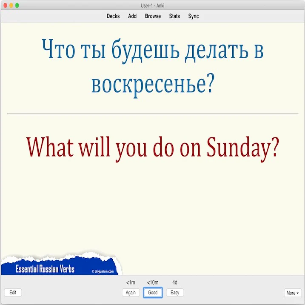This screenshot has height=305, width=305.
Task: Click the 'User-1 - Anki' window title
Action: pos(152,5)
